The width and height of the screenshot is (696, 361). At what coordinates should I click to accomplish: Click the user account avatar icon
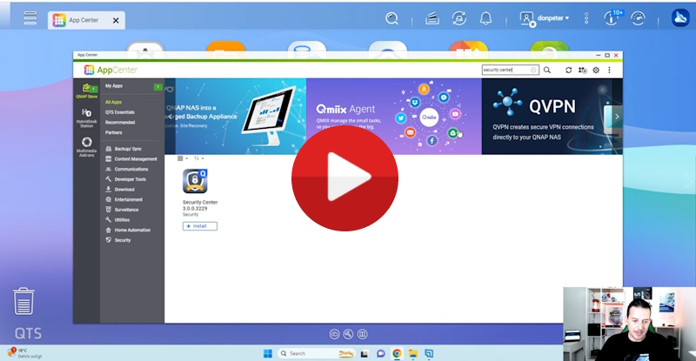pos(527,18)
